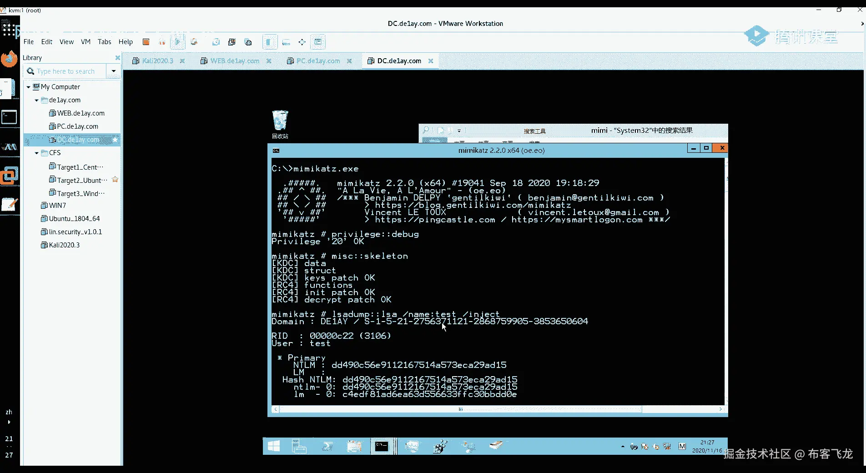Click the restart guest toolbar icon

pos(194,42)
